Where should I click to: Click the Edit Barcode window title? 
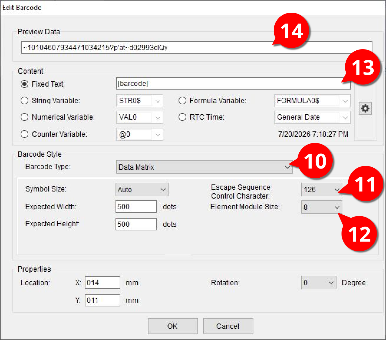tap(22, 8)
